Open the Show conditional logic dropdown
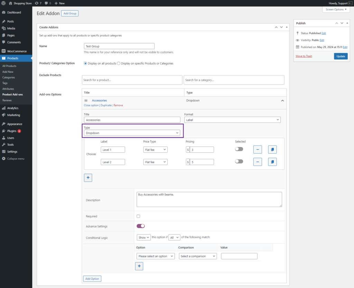The height and width of the screenshot is (288, 354). click(x=143, y=237)
